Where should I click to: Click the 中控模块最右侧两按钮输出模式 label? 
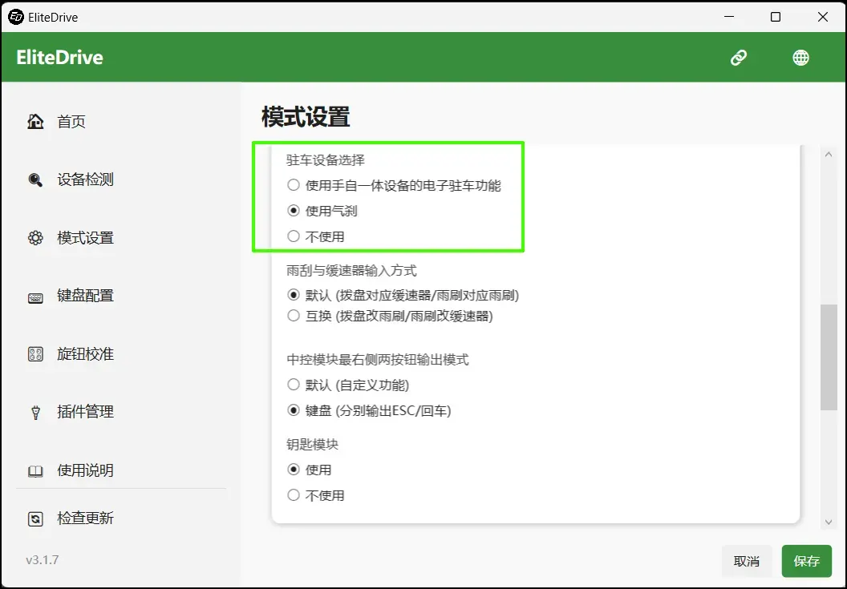pos(378,360)
